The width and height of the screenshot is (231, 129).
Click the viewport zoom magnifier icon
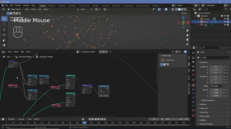(187, 31)
